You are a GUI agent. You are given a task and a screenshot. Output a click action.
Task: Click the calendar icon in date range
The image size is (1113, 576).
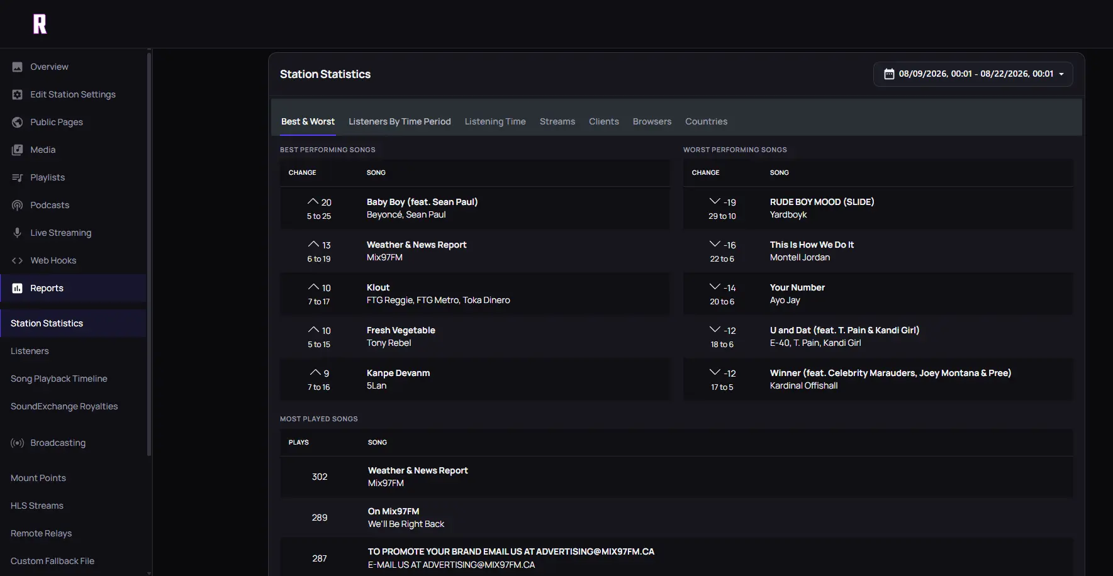point(889,74)
